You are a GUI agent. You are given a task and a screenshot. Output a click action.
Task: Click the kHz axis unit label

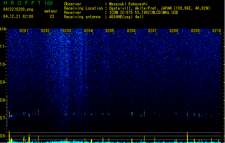point(3,29)
